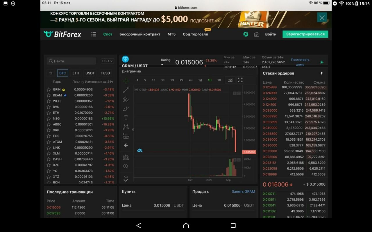
Task: Open the ПОДРОБНЕЕ link in the banner
Action: click(x=205, y=21)
